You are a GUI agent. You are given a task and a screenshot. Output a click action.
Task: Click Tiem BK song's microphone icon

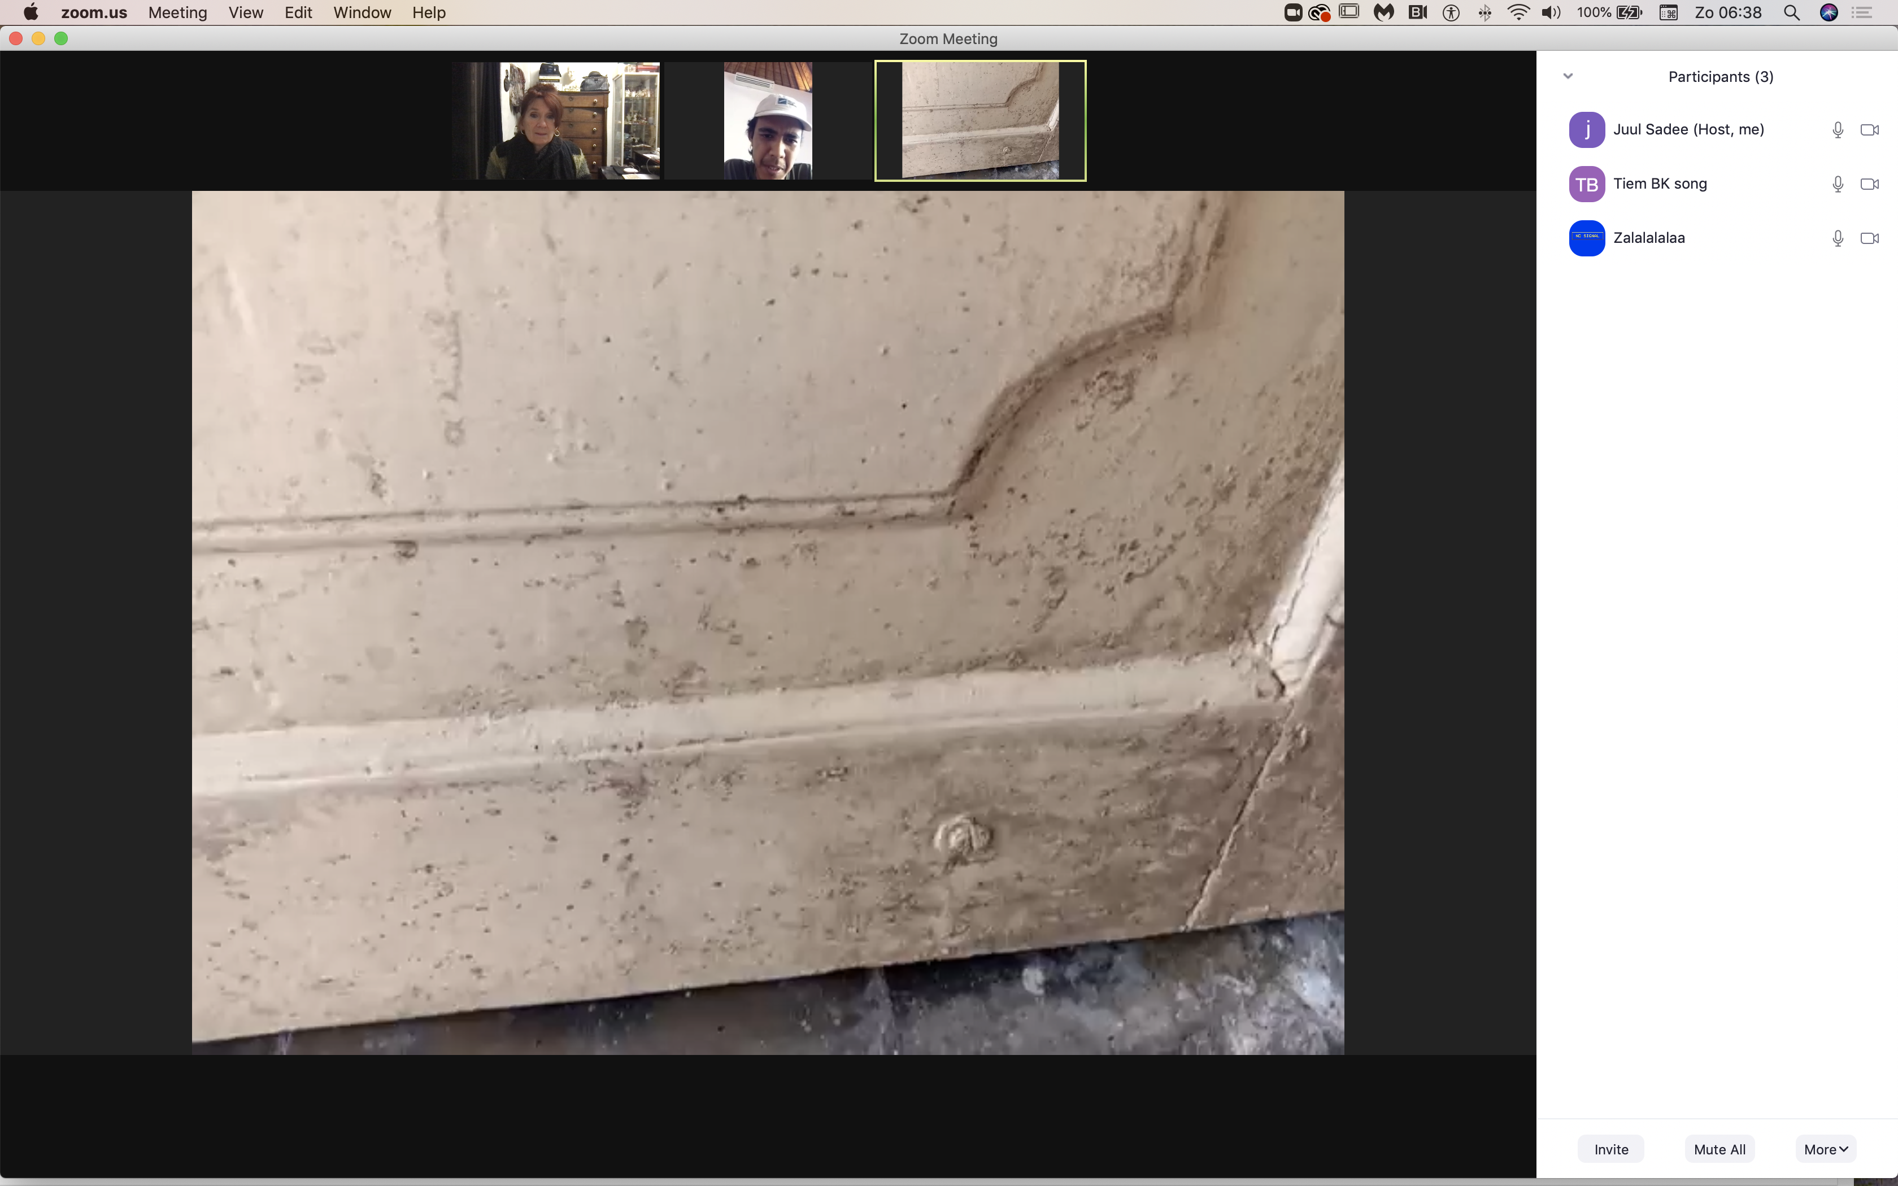point(1837,184)
